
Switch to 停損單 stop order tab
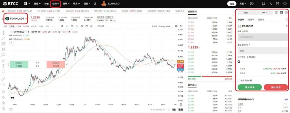click(261, 19)
